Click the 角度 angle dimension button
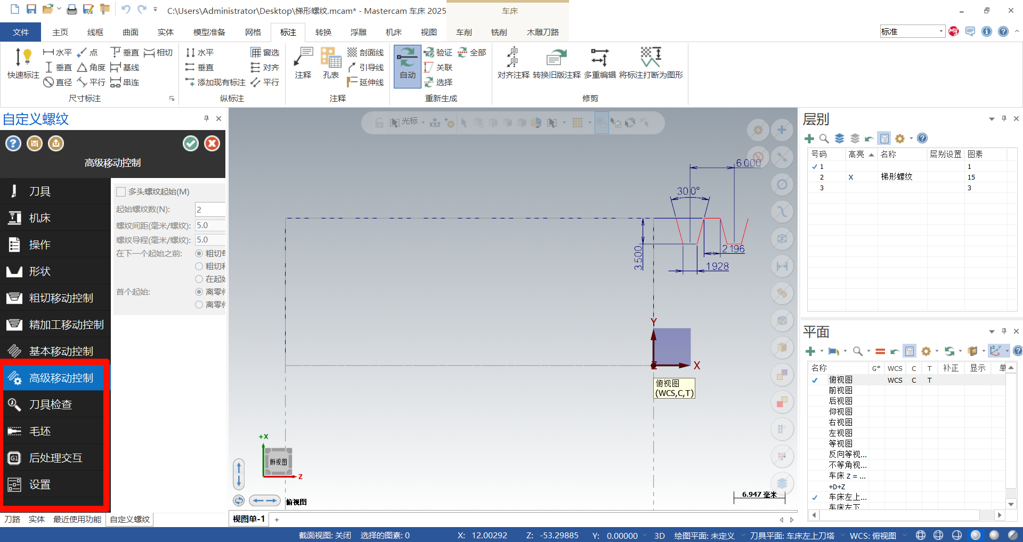Screen dimensions: 1023x542 (91, 67)
